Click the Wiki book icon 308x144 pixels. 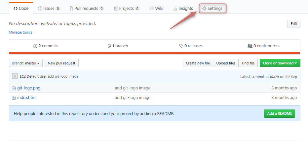click(152, 9)
